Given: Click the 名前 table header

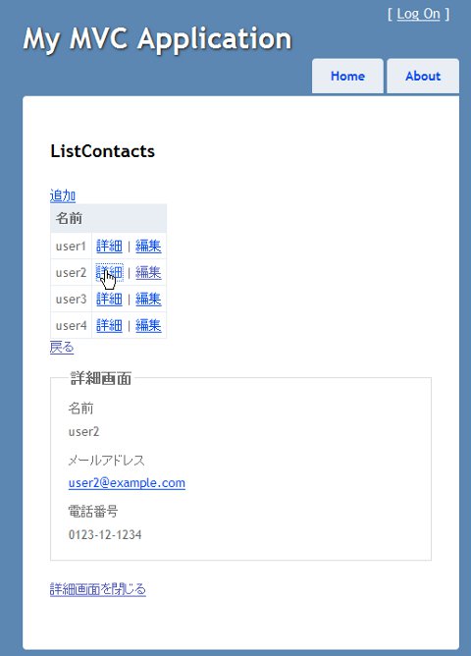Looking at the screenshot, I should pyautogui.click(x=109, y=218).
